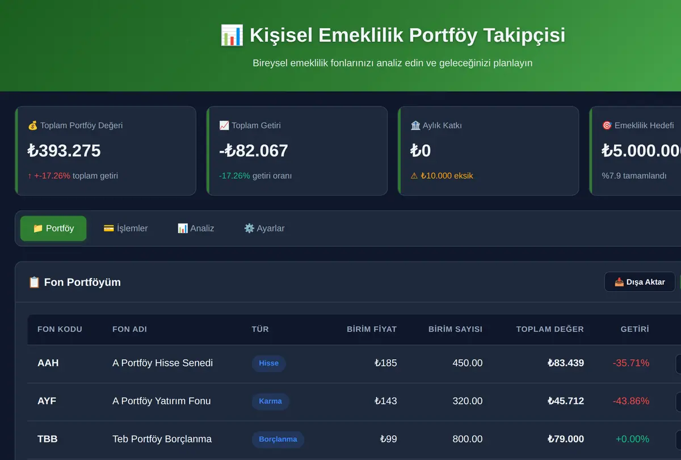Click return value -35.71%
Image resolution: width=681 pixels, height=460 pixels.
point(631,363)
